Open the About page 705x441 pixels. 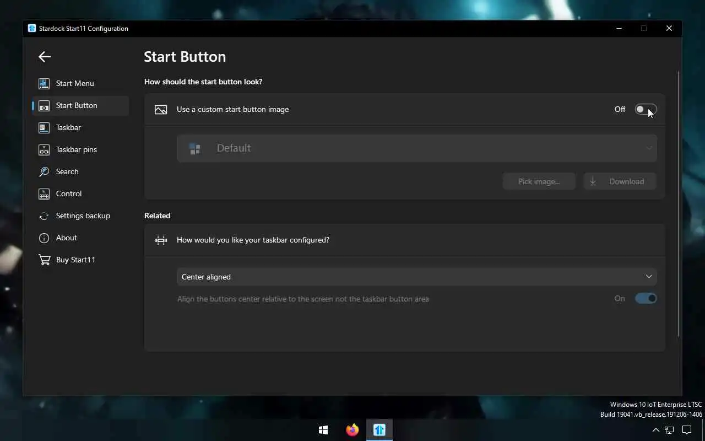coord(67,238)
